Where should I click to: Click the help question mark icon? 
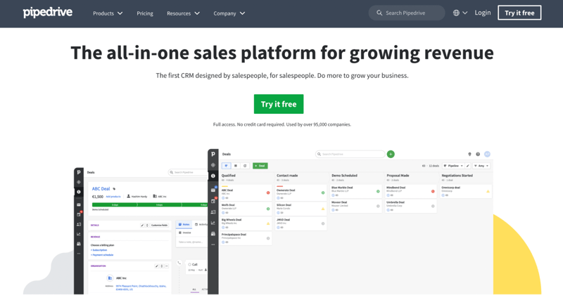pyautogui.click(x=478, y=154)
